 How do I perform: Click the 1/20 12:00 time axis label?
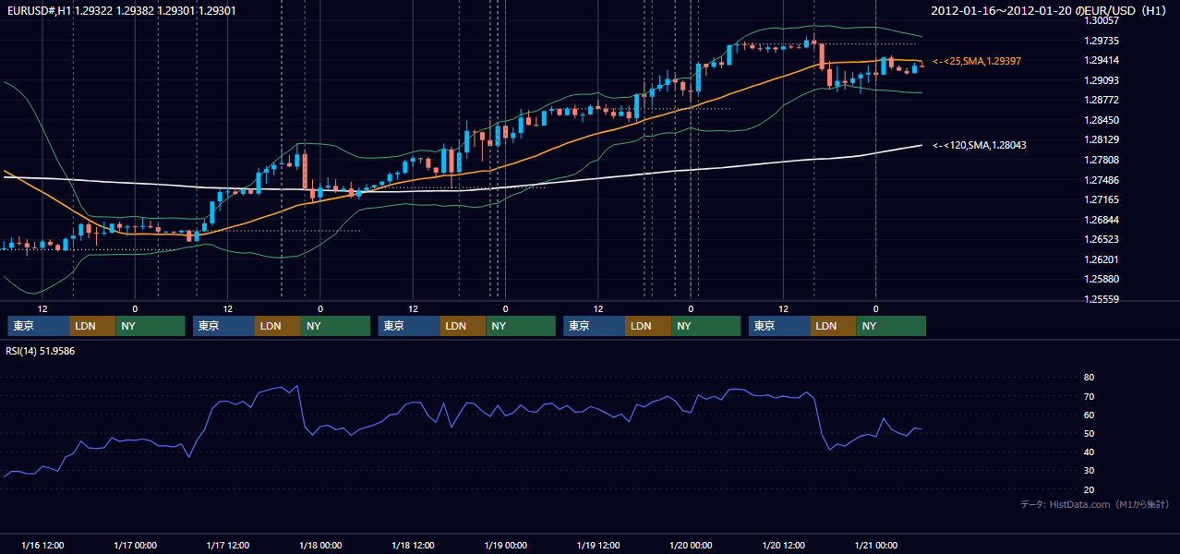click(x=783, y=545)
